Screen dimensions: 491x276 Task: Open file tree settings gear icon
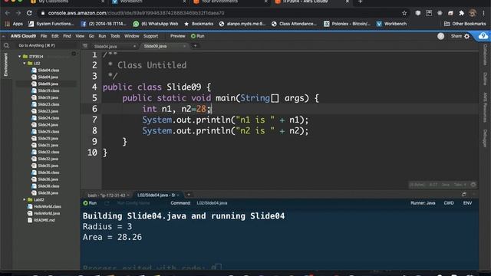tap(74, 54)
